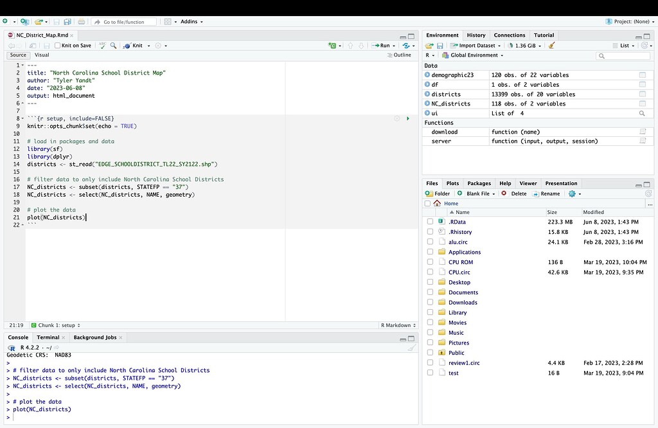658x428 pixels.
Task: Click go to next chunk down arrow
Action: coord(361,46)
